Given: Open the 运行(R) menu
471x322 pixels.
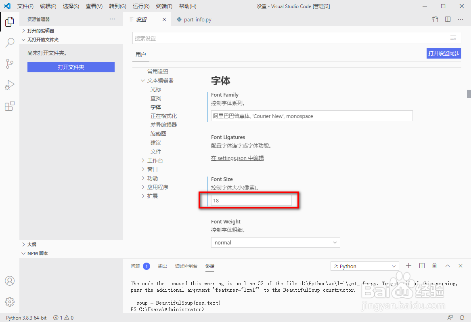Looking at the screenshot, I should click(x=141, y=6).
